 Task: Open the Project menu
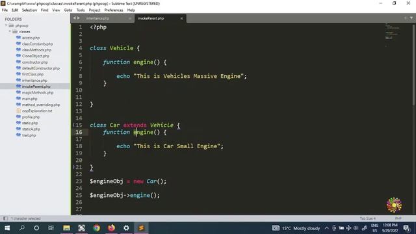tap(94, 10)
